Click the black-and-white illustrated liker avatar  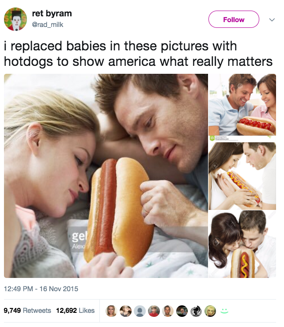[196, 311]
